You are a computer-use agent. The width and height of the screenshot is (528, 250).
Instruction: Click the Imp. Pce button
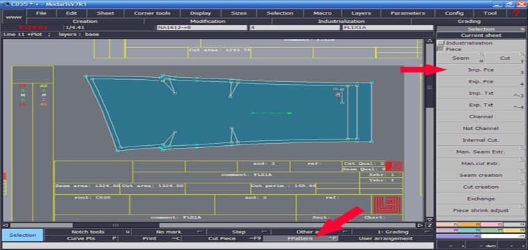click(481, 70)
